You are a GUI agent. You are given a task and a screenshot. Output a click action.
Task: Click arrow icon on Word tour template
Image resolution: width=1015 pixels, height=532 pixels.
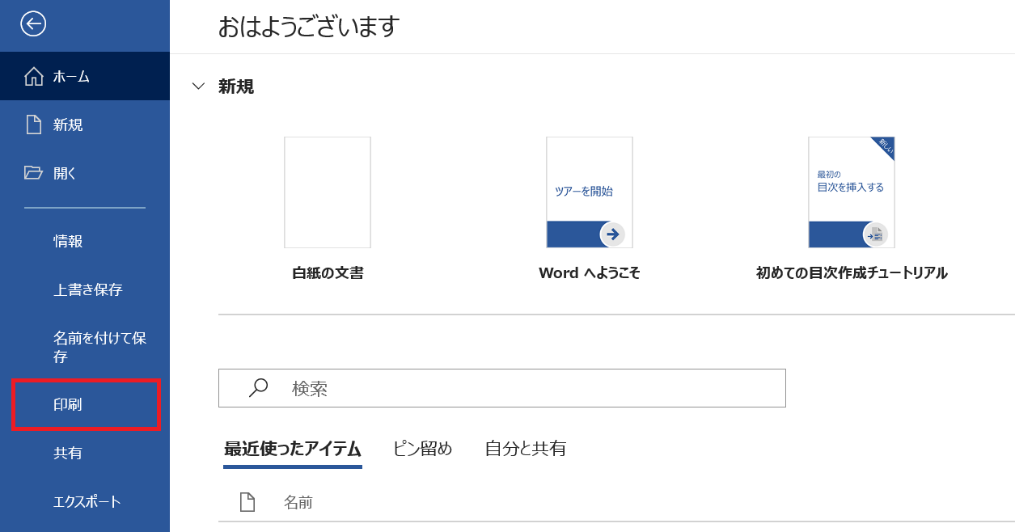[612, 234]
